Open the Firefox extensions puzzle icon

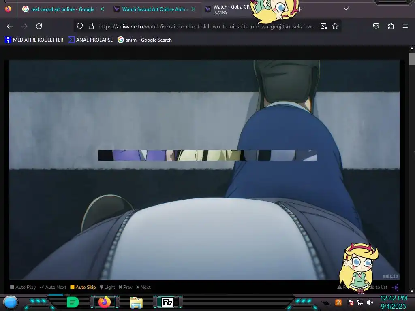click(391, 26)
